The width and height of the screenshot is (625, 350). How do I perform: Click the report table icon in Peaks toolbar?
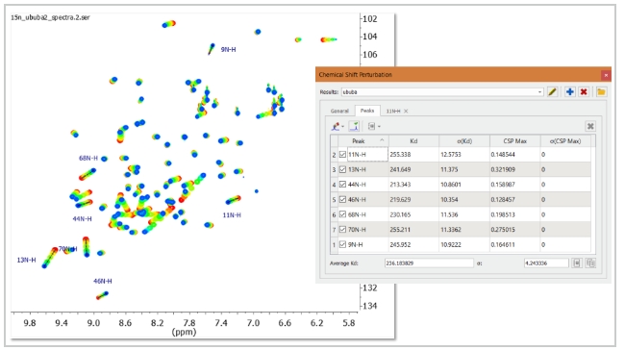371,126
